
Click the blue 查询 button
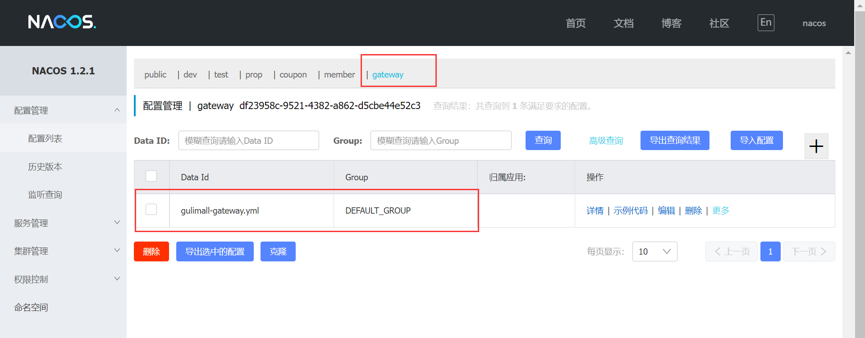543,140
